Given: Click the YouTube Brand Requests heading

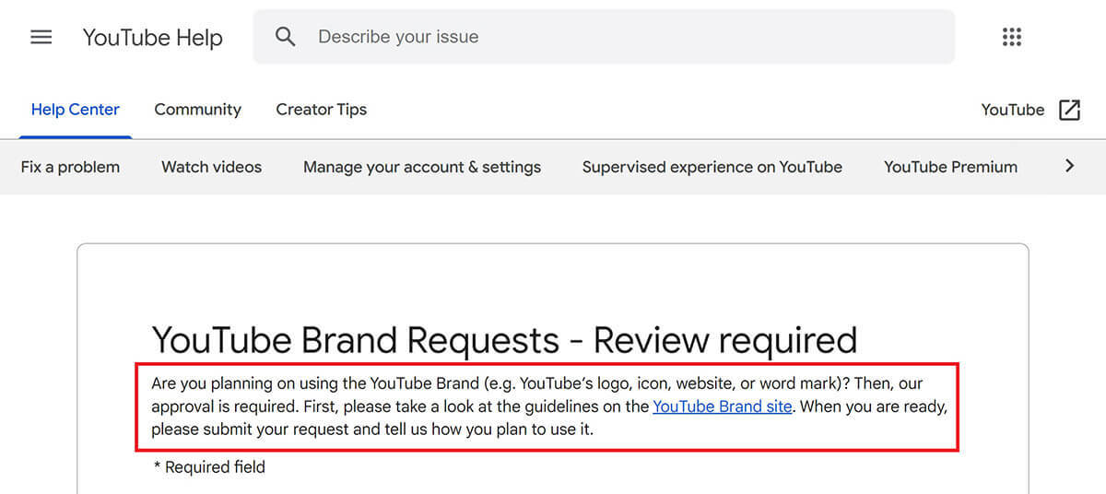Looking at the screenshot, I should click(x=504, y=340).
